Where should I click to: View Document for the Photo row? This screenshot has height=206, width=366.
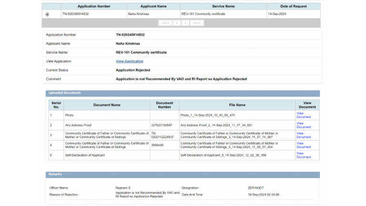pyautogui.click(x=304, y=115)
